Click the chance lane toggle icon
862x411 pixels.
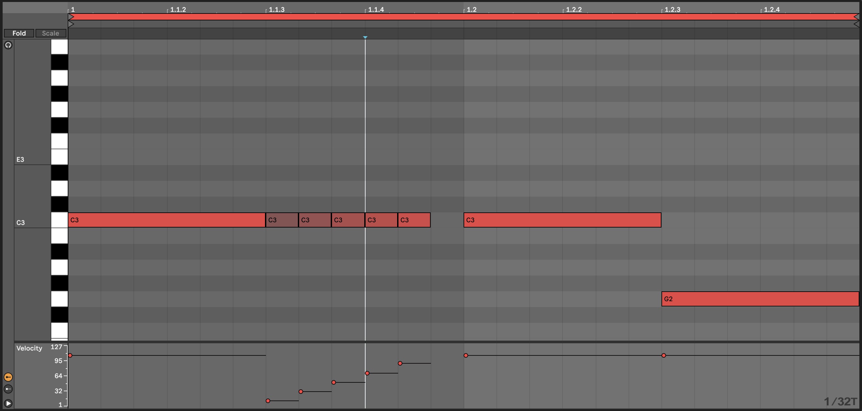[x=8, y=389]
